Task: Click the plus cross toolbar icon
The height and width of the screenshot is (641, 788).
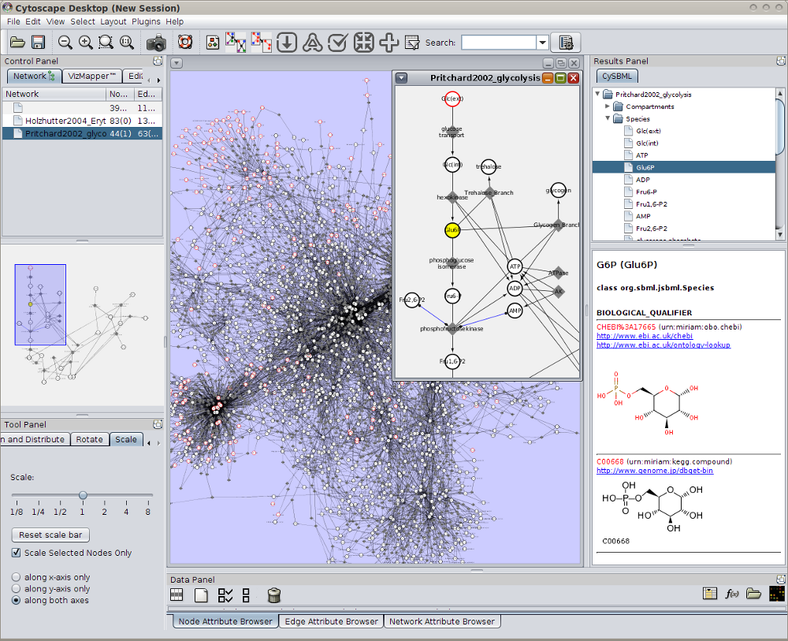Action: pyautogui.click(x=389, y=43)
